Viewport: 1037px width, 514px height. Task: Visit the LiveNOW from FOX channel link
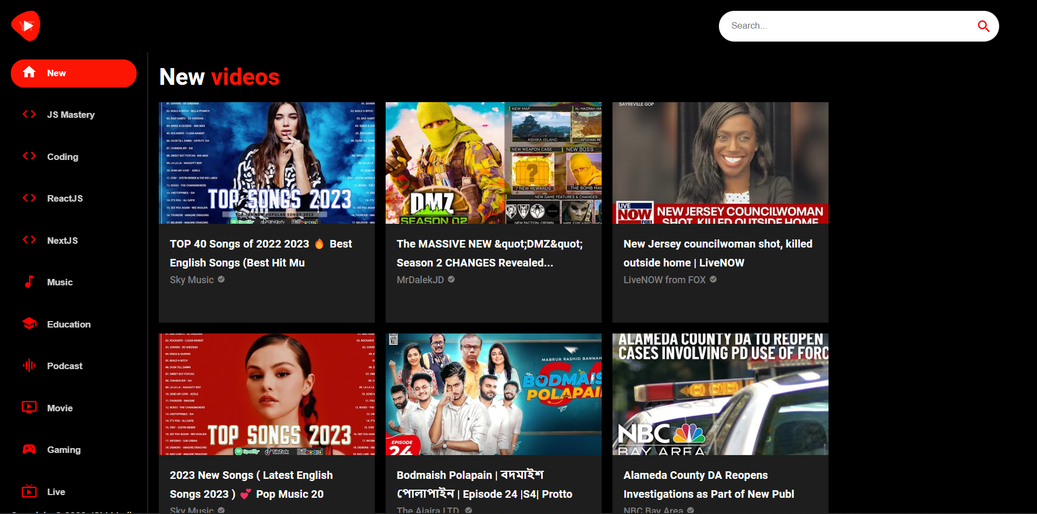point(664,280)
